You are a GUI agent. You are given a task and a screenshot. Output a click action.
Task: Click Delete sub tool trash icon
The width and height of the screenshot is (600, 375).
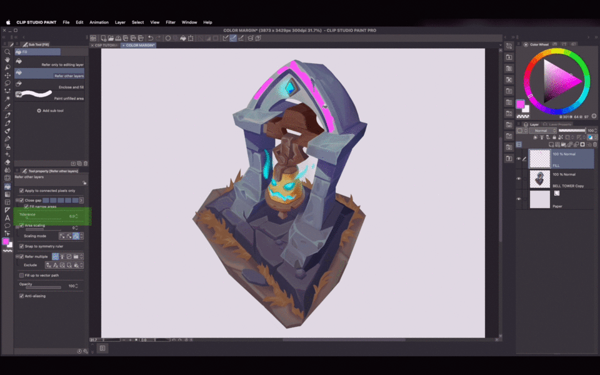pyautogui.click(x=86, y=163)
